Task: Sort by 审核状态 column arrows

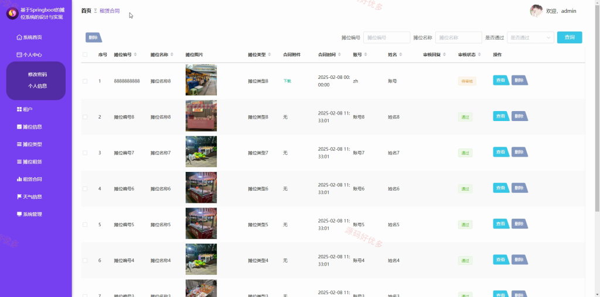Action: [x=479, y=54]
